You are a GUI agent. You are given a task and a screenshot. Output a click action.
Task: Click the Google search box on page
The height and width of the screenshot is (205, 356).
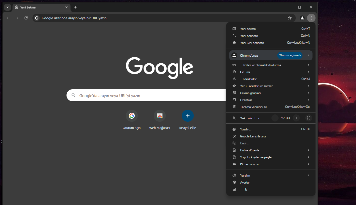coord(146,96)
